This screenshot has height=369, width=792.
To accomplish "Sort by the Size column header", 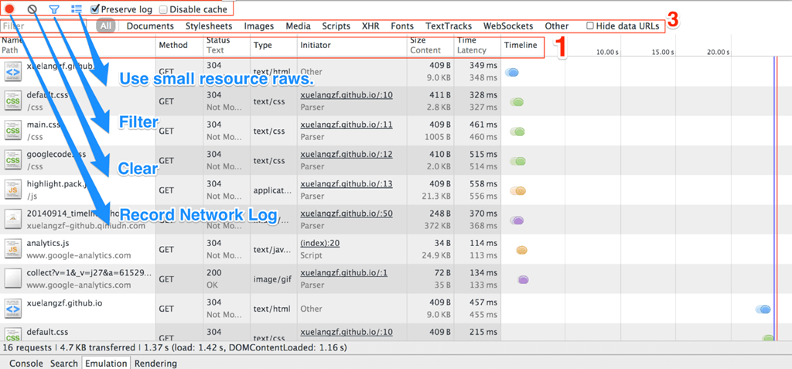I will tap(418, 40).
